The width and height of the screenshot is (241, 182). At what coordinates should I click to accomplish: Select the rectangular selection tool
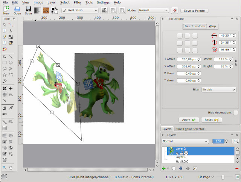coord(5,136)
